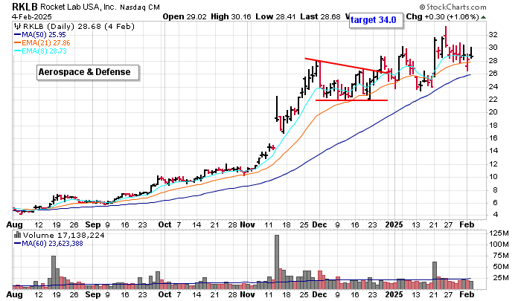Click the candlestick icon next to RKLB (Daily)
The height and width of the screenshot is (301, 521).
click(x=18, y=26)
